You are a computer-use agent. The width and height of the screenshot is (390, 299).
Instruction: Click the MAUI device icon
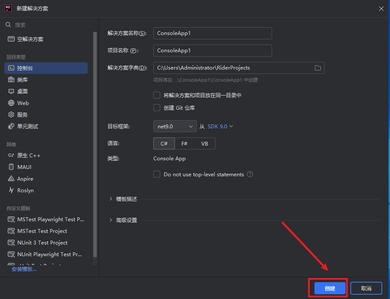[x=11, y=167]
